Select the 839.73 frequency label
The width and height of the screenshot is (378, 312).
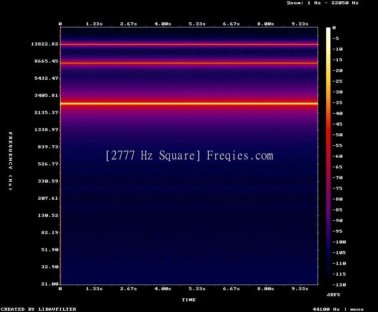coord(48,147)
